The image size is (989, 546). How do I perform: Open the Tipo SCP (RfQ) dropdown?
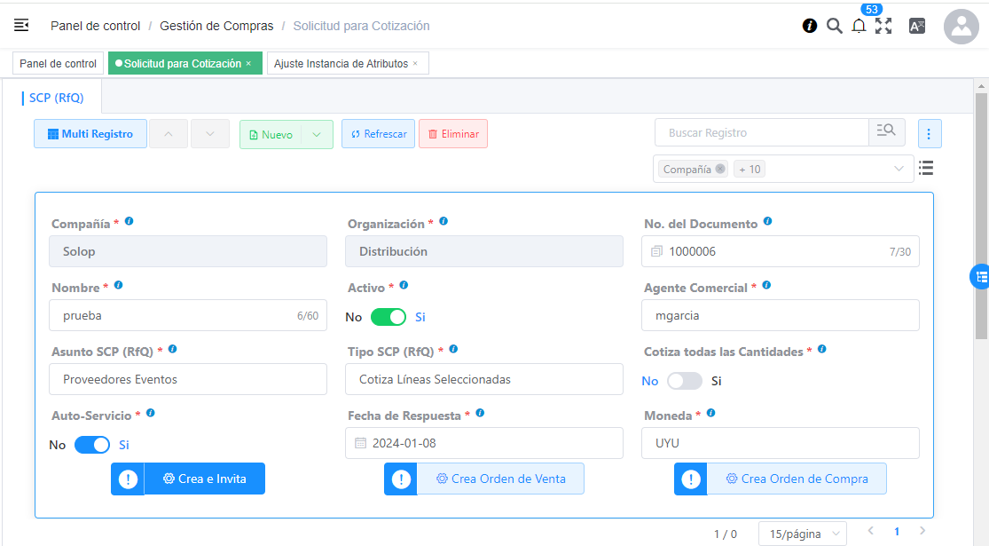(483, 379)
